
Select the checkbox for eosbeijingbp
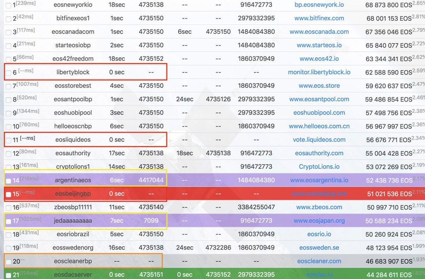tap(8, 194)
